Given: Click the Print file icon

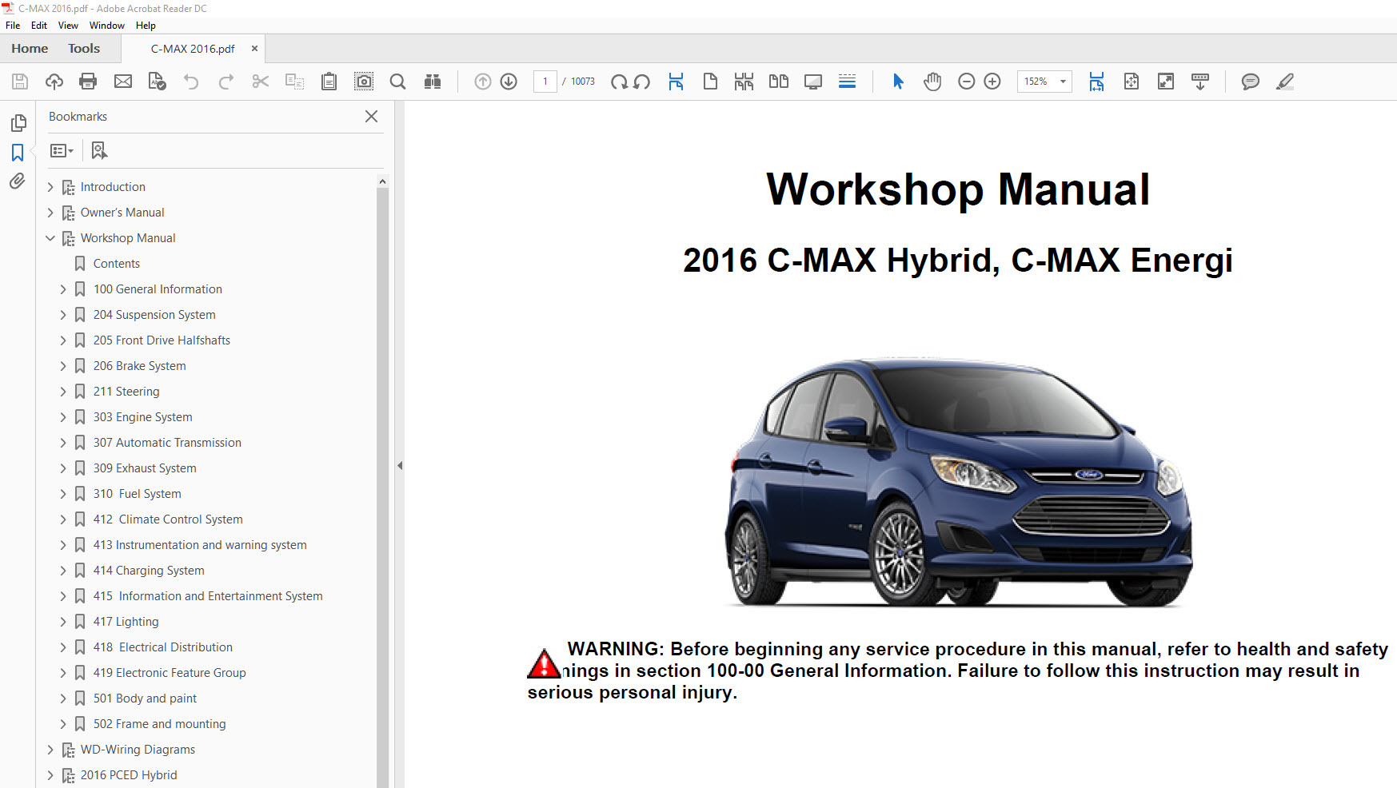Looking at the screenshot, I should [88, 82].
